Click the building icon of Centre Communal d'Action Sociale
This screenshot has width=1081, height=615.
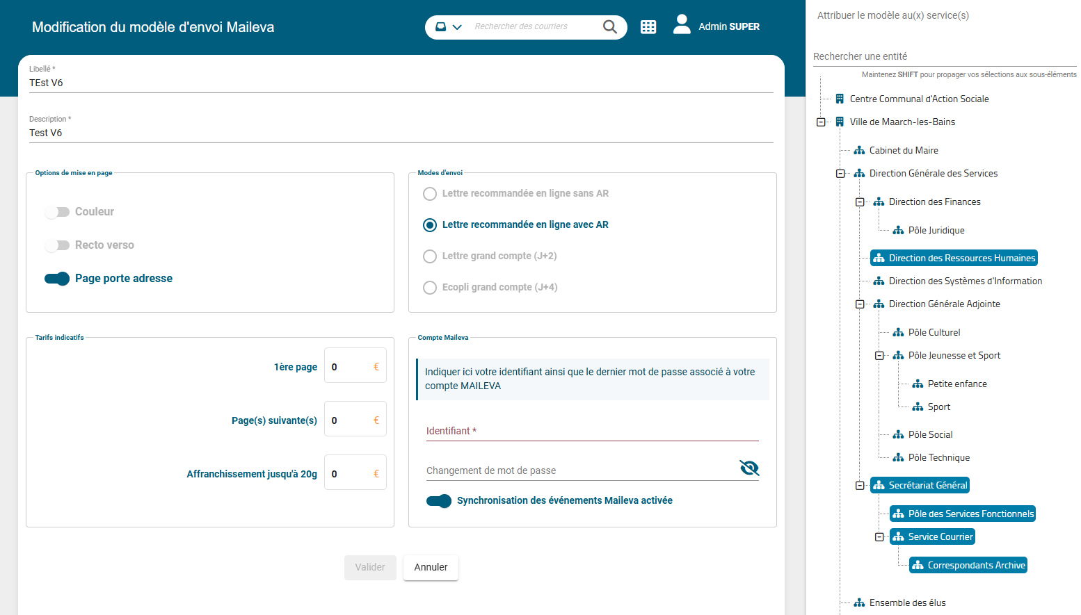click(x=840, y=99)
